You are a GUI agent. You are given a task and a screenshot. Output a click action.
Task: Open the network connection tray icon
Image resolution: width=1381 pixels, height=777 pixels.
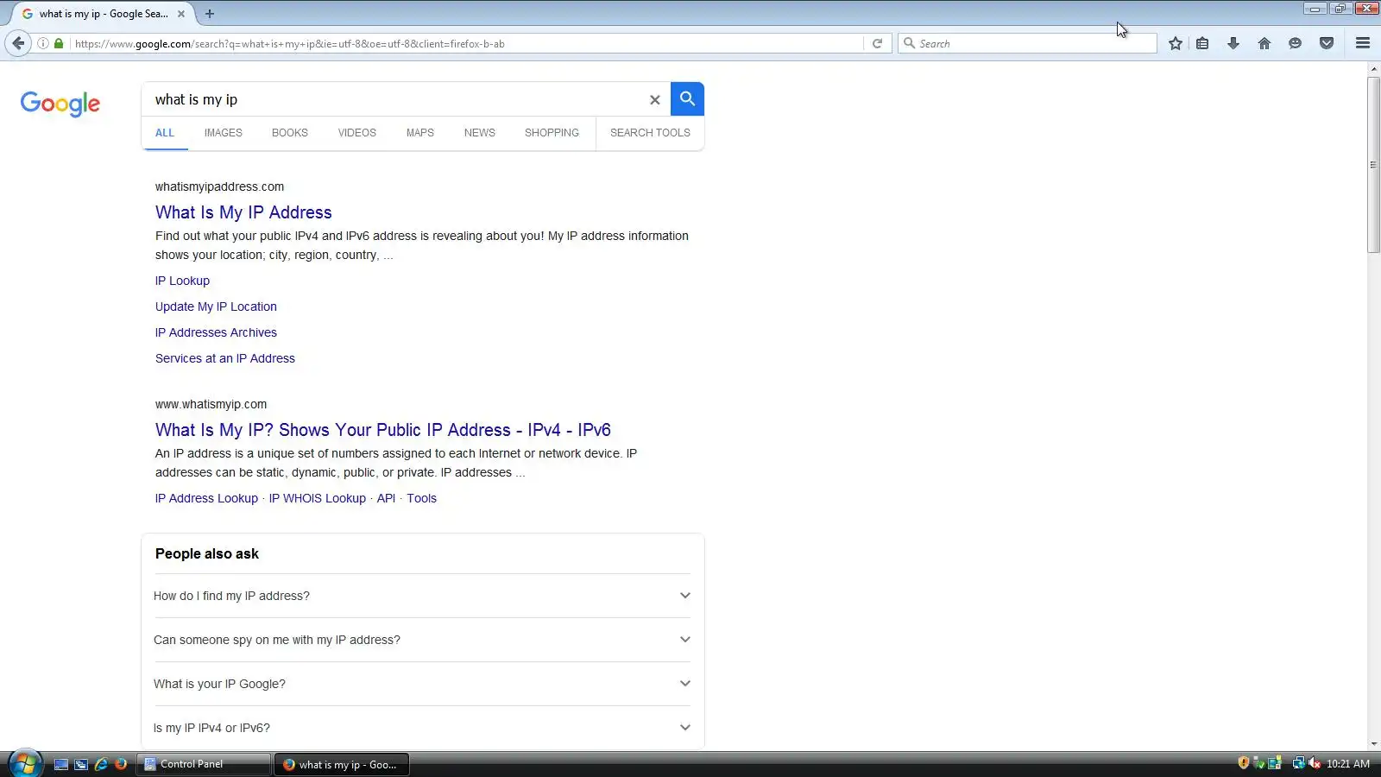point(1298,763)
